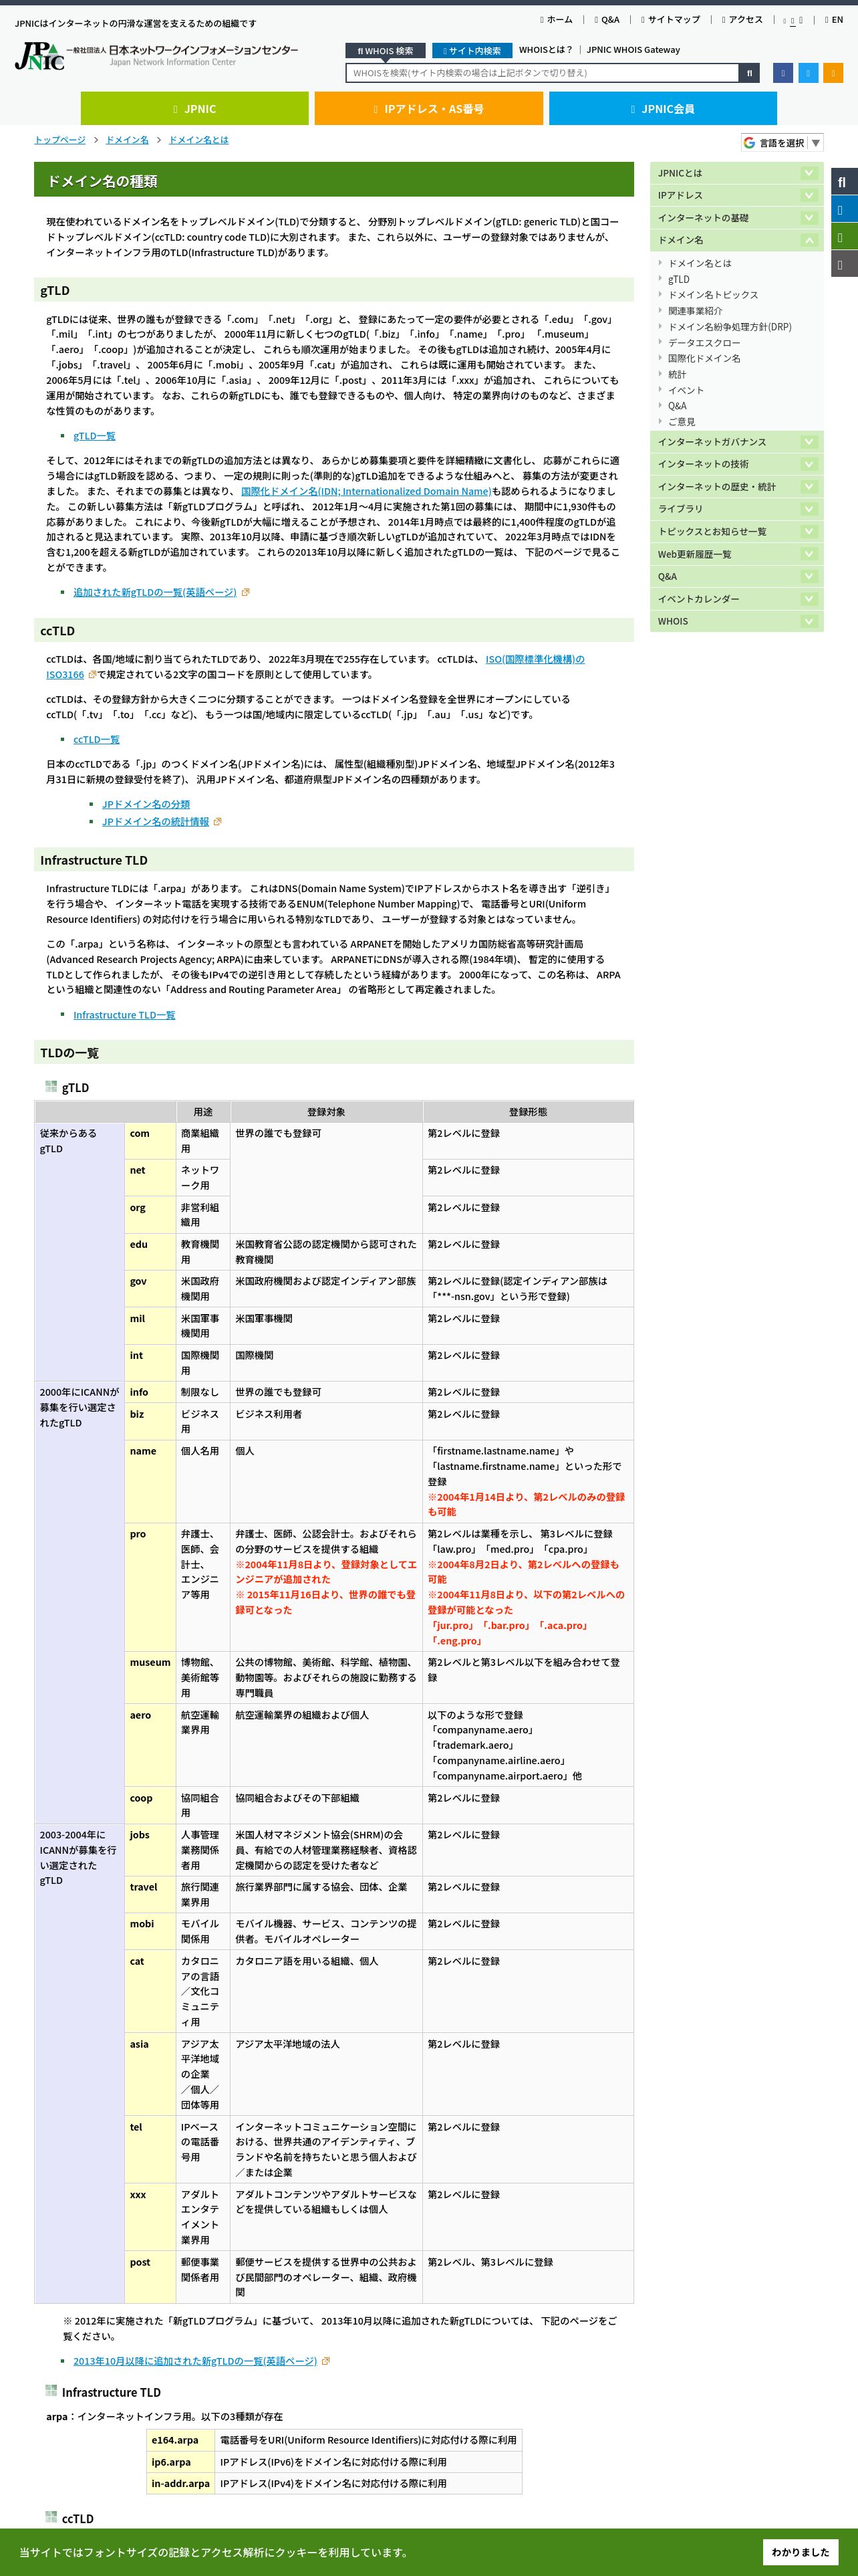Screen dimensions: 858x2576
Task: Open JPNIC WHOIS Gateway link
Action: click(633, 50)
